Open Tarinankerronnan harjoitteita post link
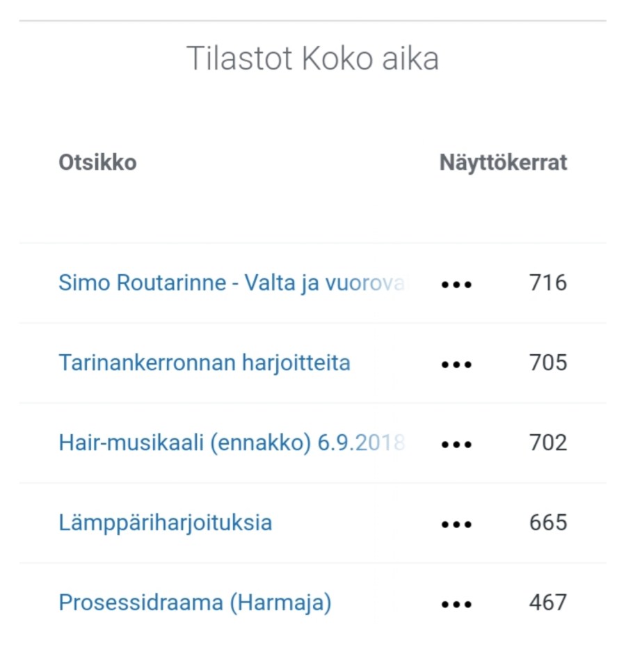The width and height of the screenshot is (626, 645). 204,363
